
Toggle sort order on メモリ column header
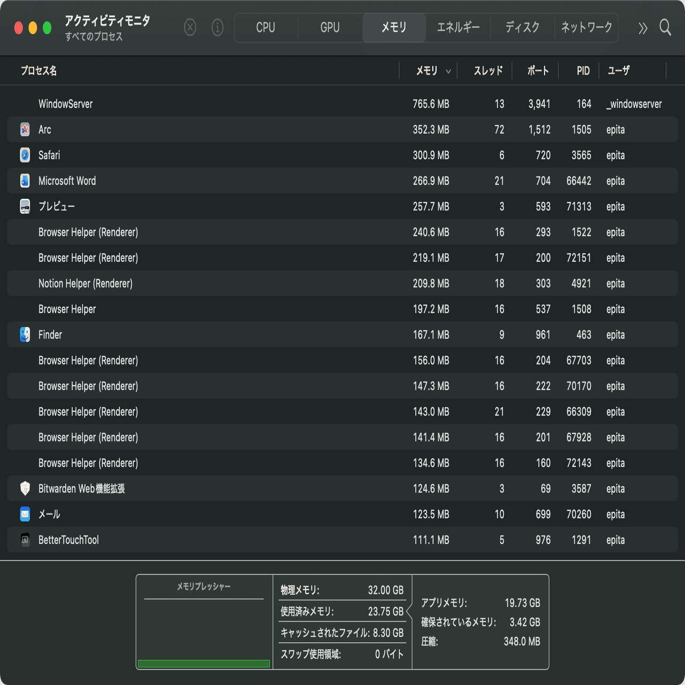pyautogui.click(x=428, y=71)
